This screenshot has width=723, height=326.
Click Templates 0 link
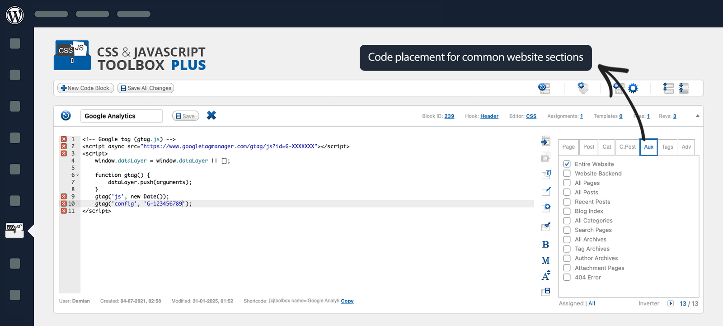click(621, 116)
